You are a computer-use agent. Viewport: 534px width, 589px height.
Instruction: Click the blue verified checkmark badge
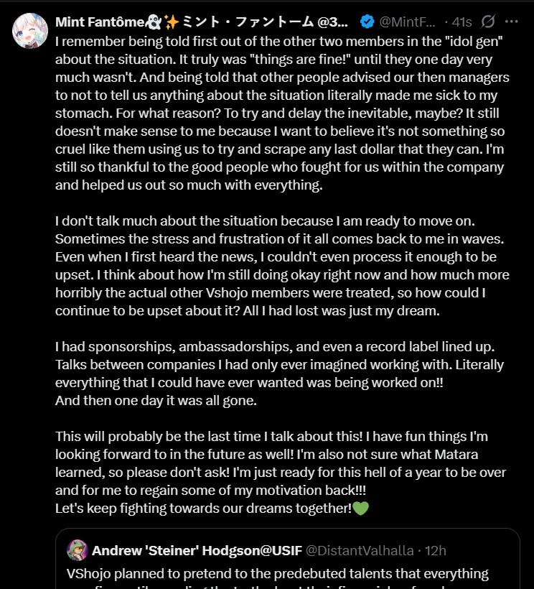point(365,22)
